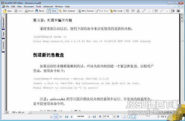Pick the text box comment tool
The height and width of the screenshot is (121, 185).
[127, 11]
